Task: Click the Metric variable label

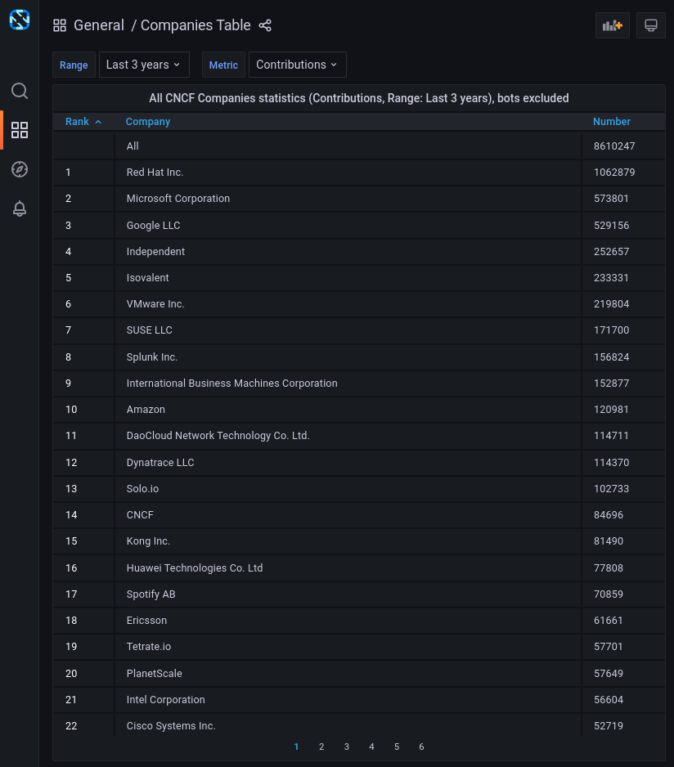Action: tap(223, 65)
